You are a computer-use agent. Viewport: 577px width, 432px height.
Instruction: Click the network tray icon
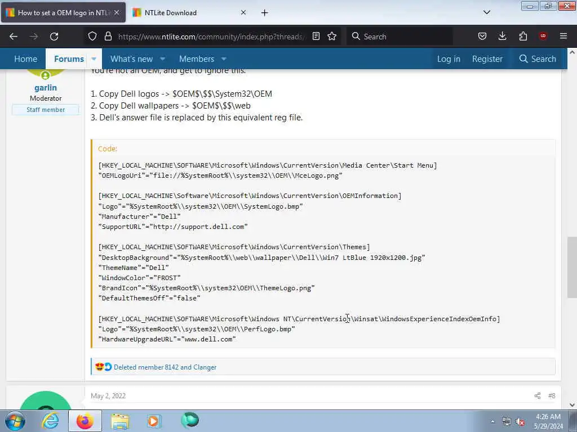pos(507,422)
